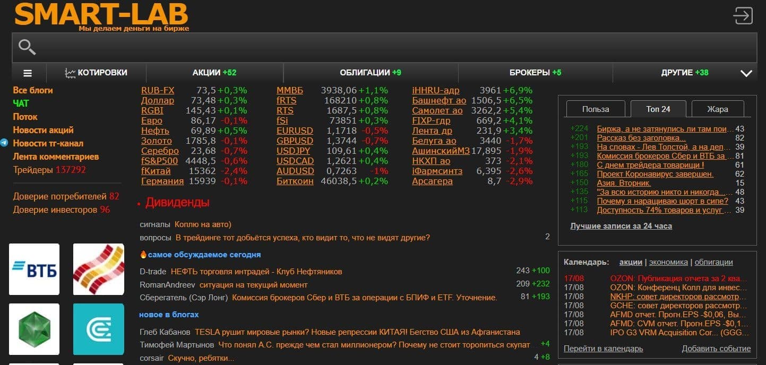Open the Облигации menu
766x365 pixels.
coord(371,73)
